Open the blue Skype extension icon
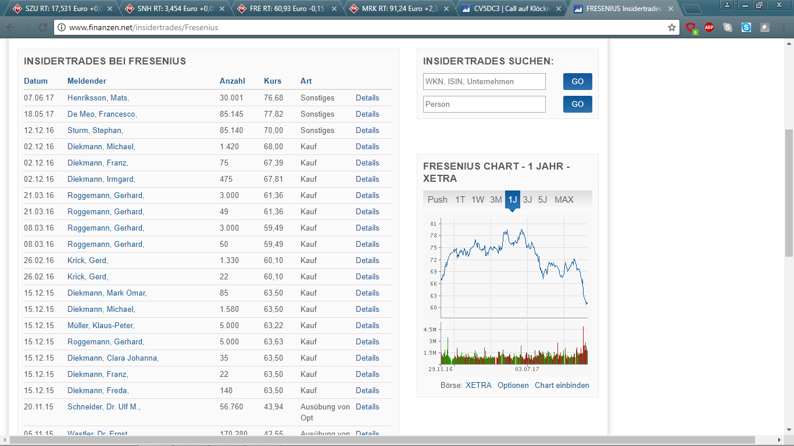Screen dimensions: 794x446 [746, 27]
